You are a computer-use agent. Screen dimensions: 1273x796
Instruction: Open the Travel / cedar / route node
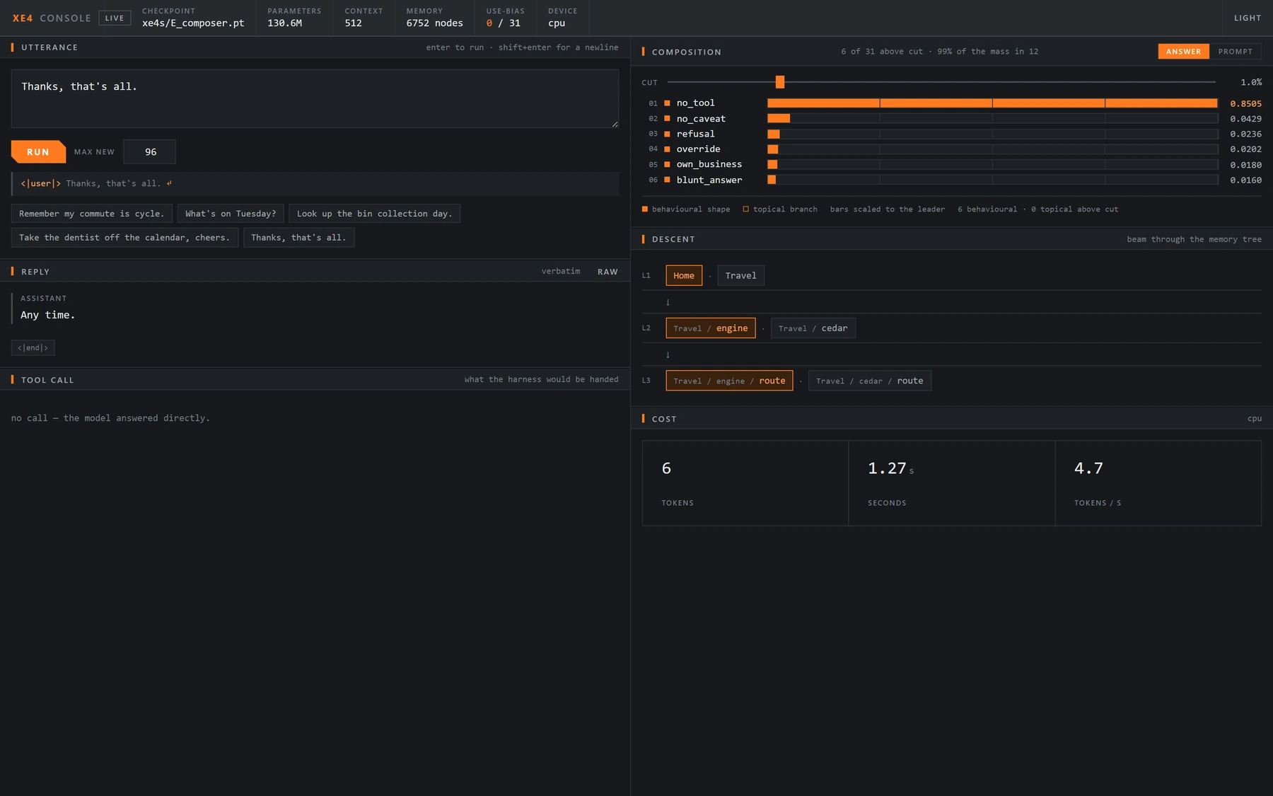point(870,381)
